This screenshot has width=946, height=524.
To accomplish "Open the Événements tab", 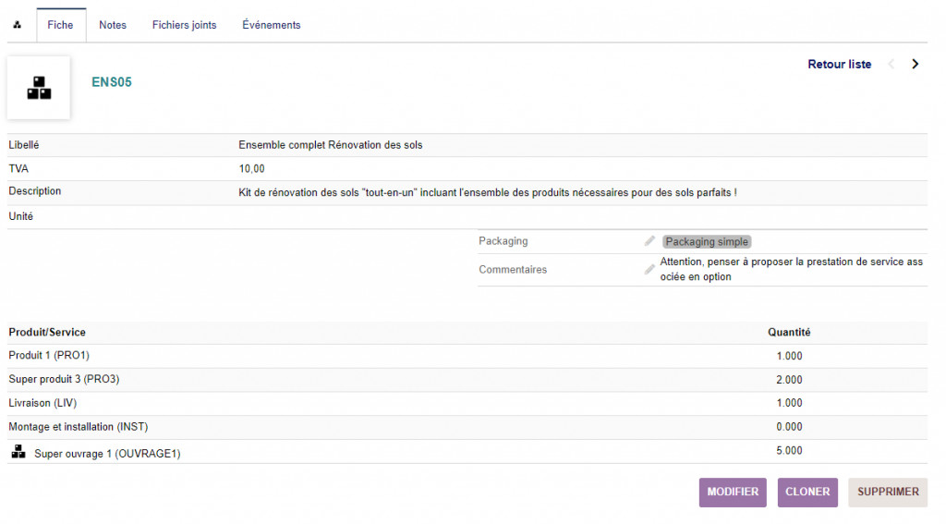I will coord(272,25).
